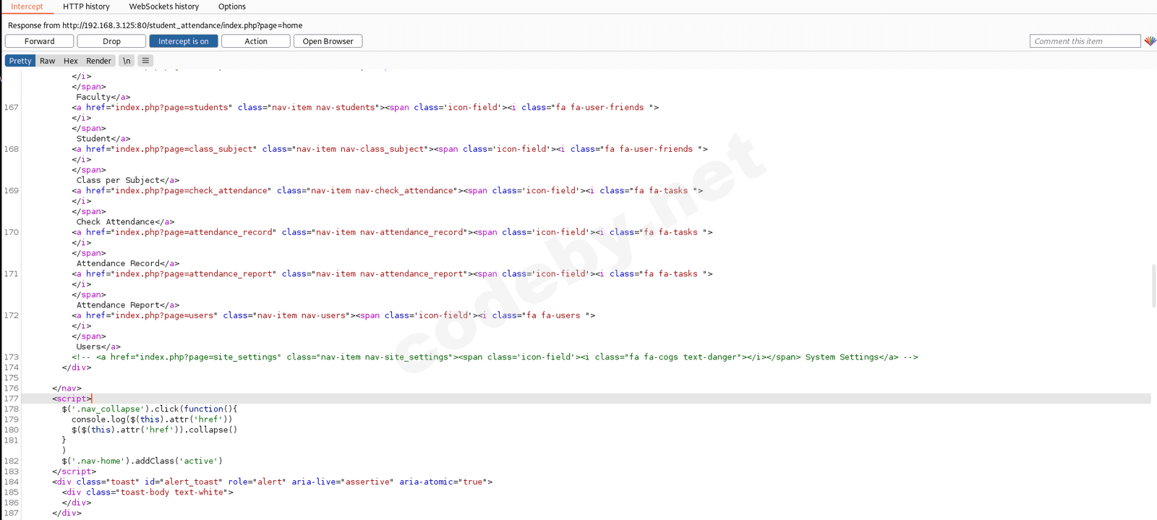Switch to the Intercept tab

tap(27, 7)
